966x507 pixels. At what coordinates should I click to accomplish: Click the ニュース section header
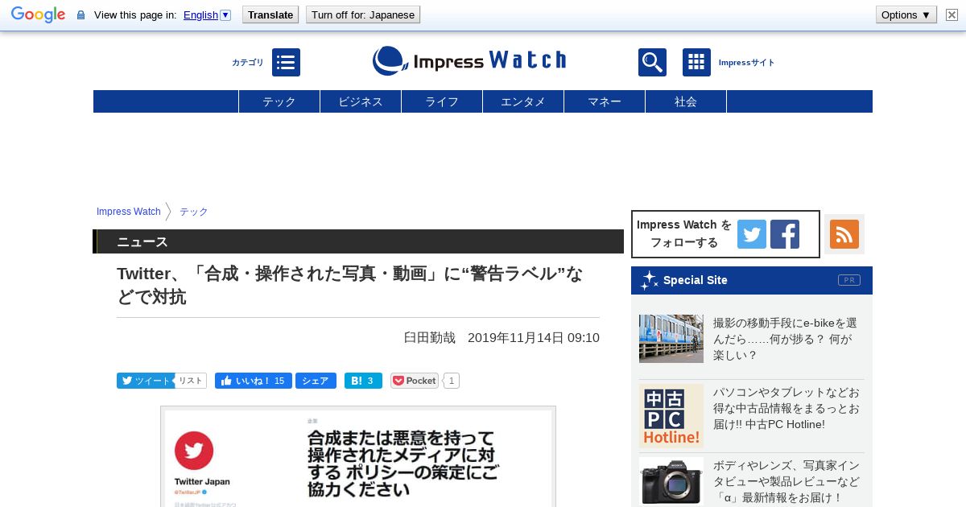(x=358, y=241)
